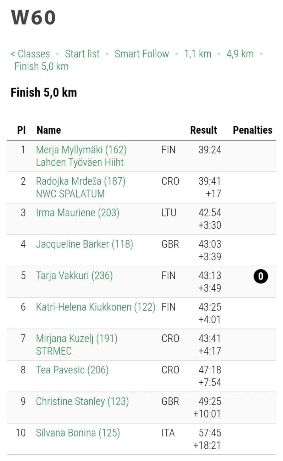The image size is (283, 461).
Task: Open the Start list link
Action: tap(82, 54)
